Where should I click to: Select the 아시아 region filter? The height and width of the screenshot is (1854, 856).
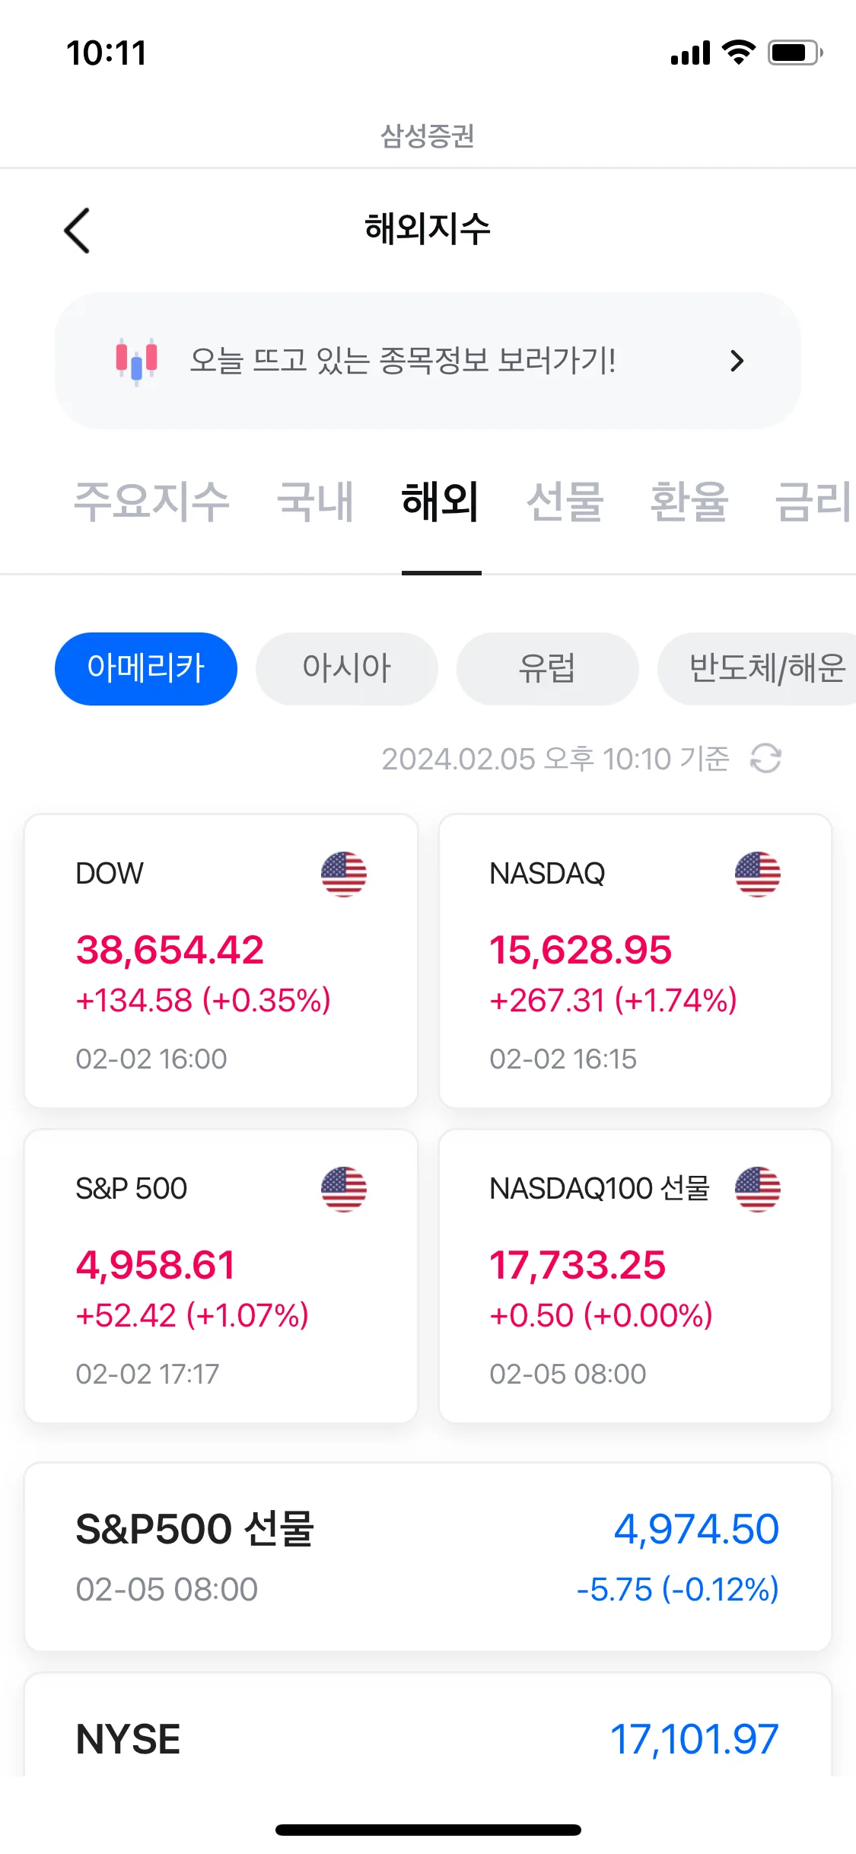pos(347,668)
